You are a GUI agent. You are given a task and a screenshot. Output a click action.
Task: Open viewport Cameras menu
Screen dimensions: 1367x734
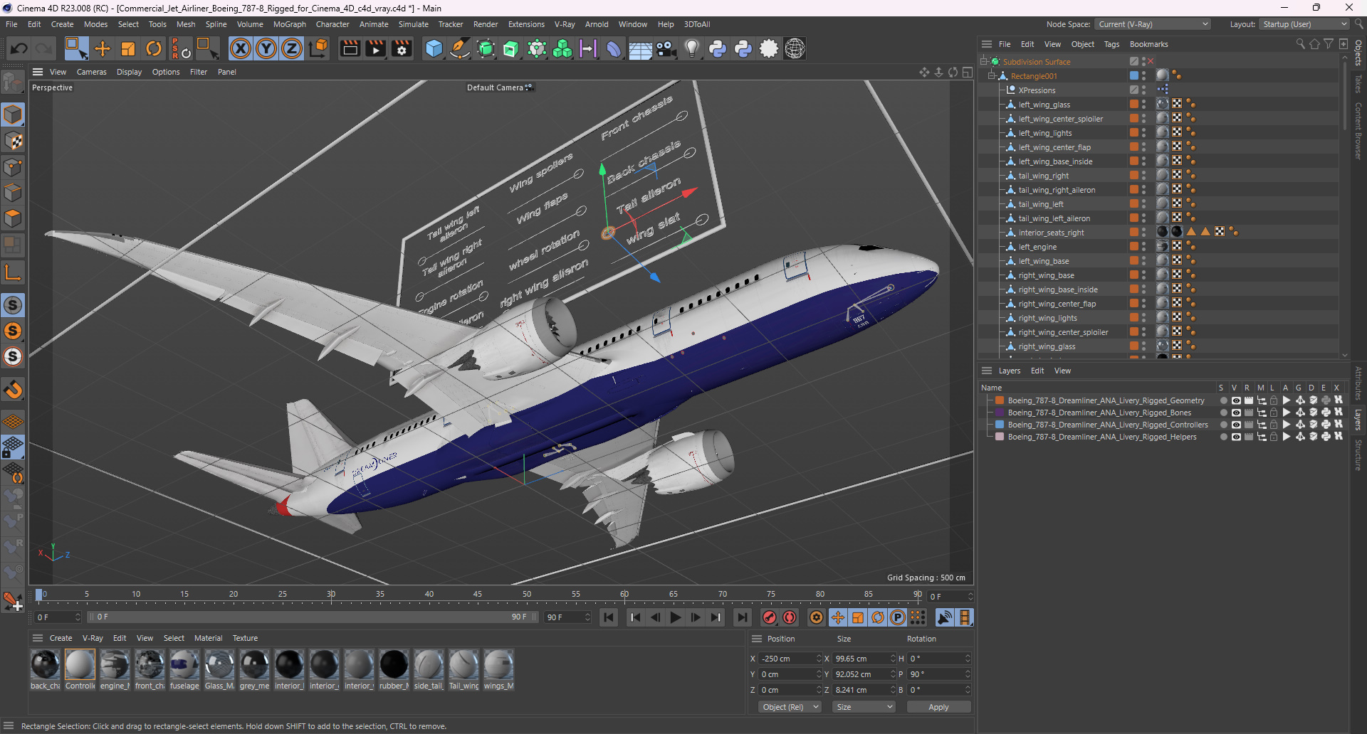point(91,72)
